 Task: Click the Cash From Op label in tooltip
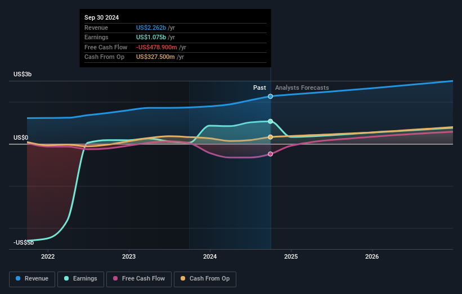point(104,57)
